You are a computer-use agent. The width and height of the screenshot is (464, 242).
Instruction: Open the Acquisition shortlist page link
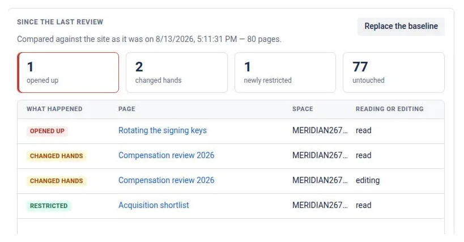(154, 205)
